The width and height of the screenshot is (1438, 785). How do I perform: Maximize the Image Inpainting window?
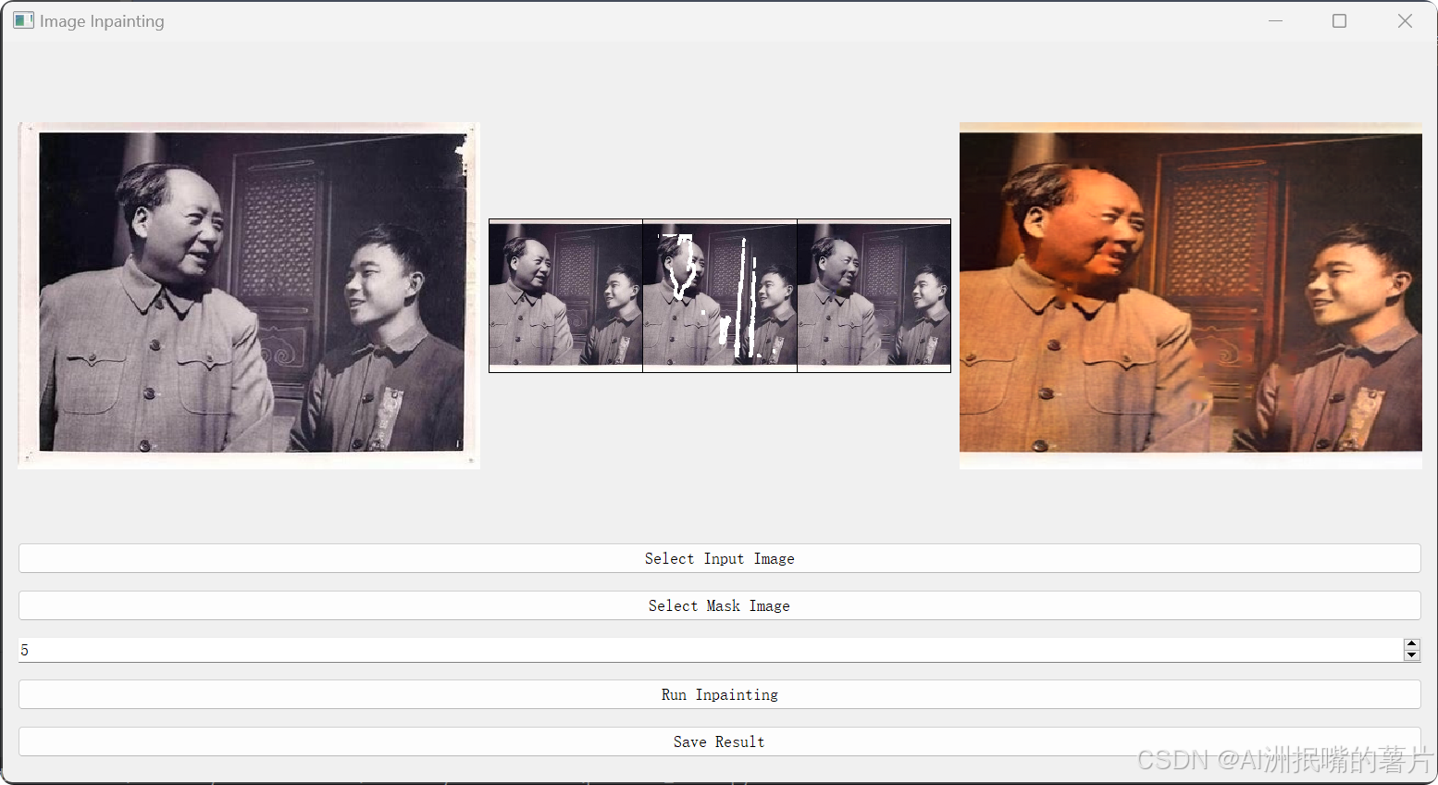click(1339, 20)
